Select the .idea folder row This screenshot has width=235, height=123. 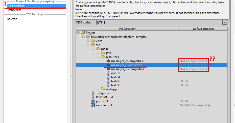click(x=99, y=41)
